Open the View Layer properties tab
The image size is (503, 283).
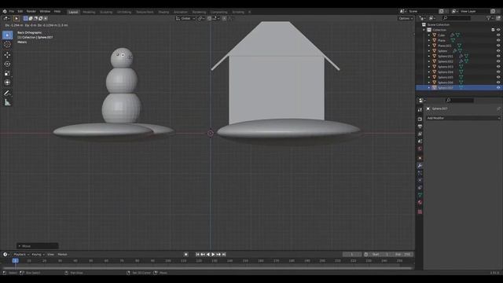point(420,134)
